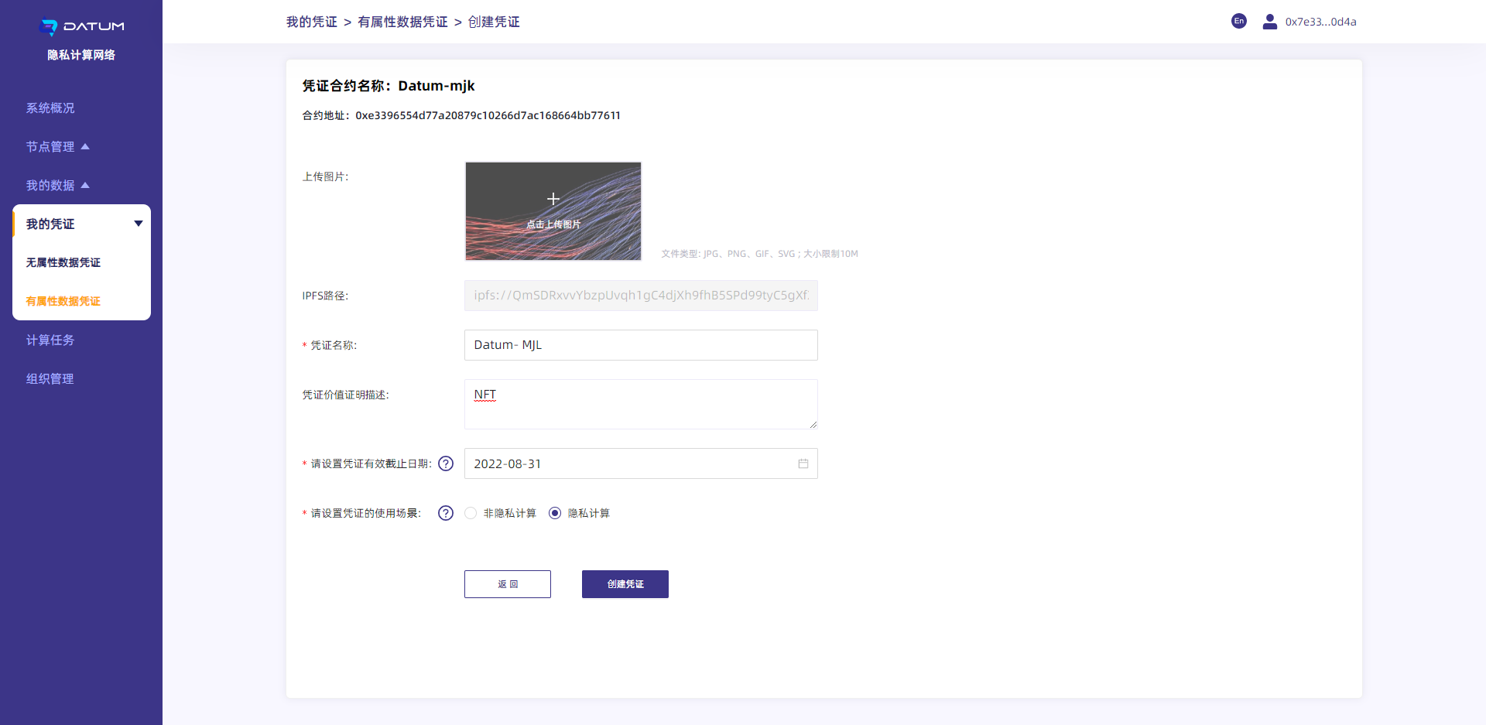Open 我的凭证 in the sidebar
The image size is (1486, 725).
tap(50, 224)
